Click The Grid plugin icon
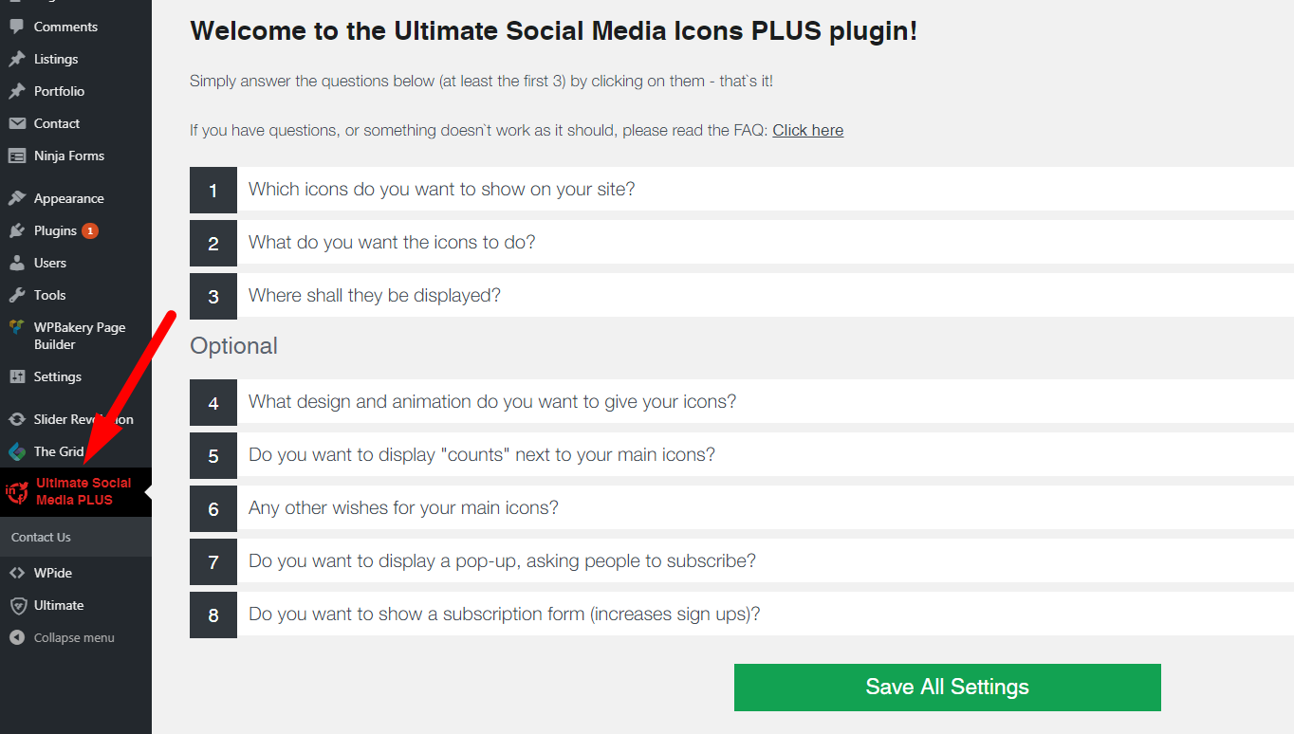This screenshot has width=1294, height=734. [x=16, y=451]
